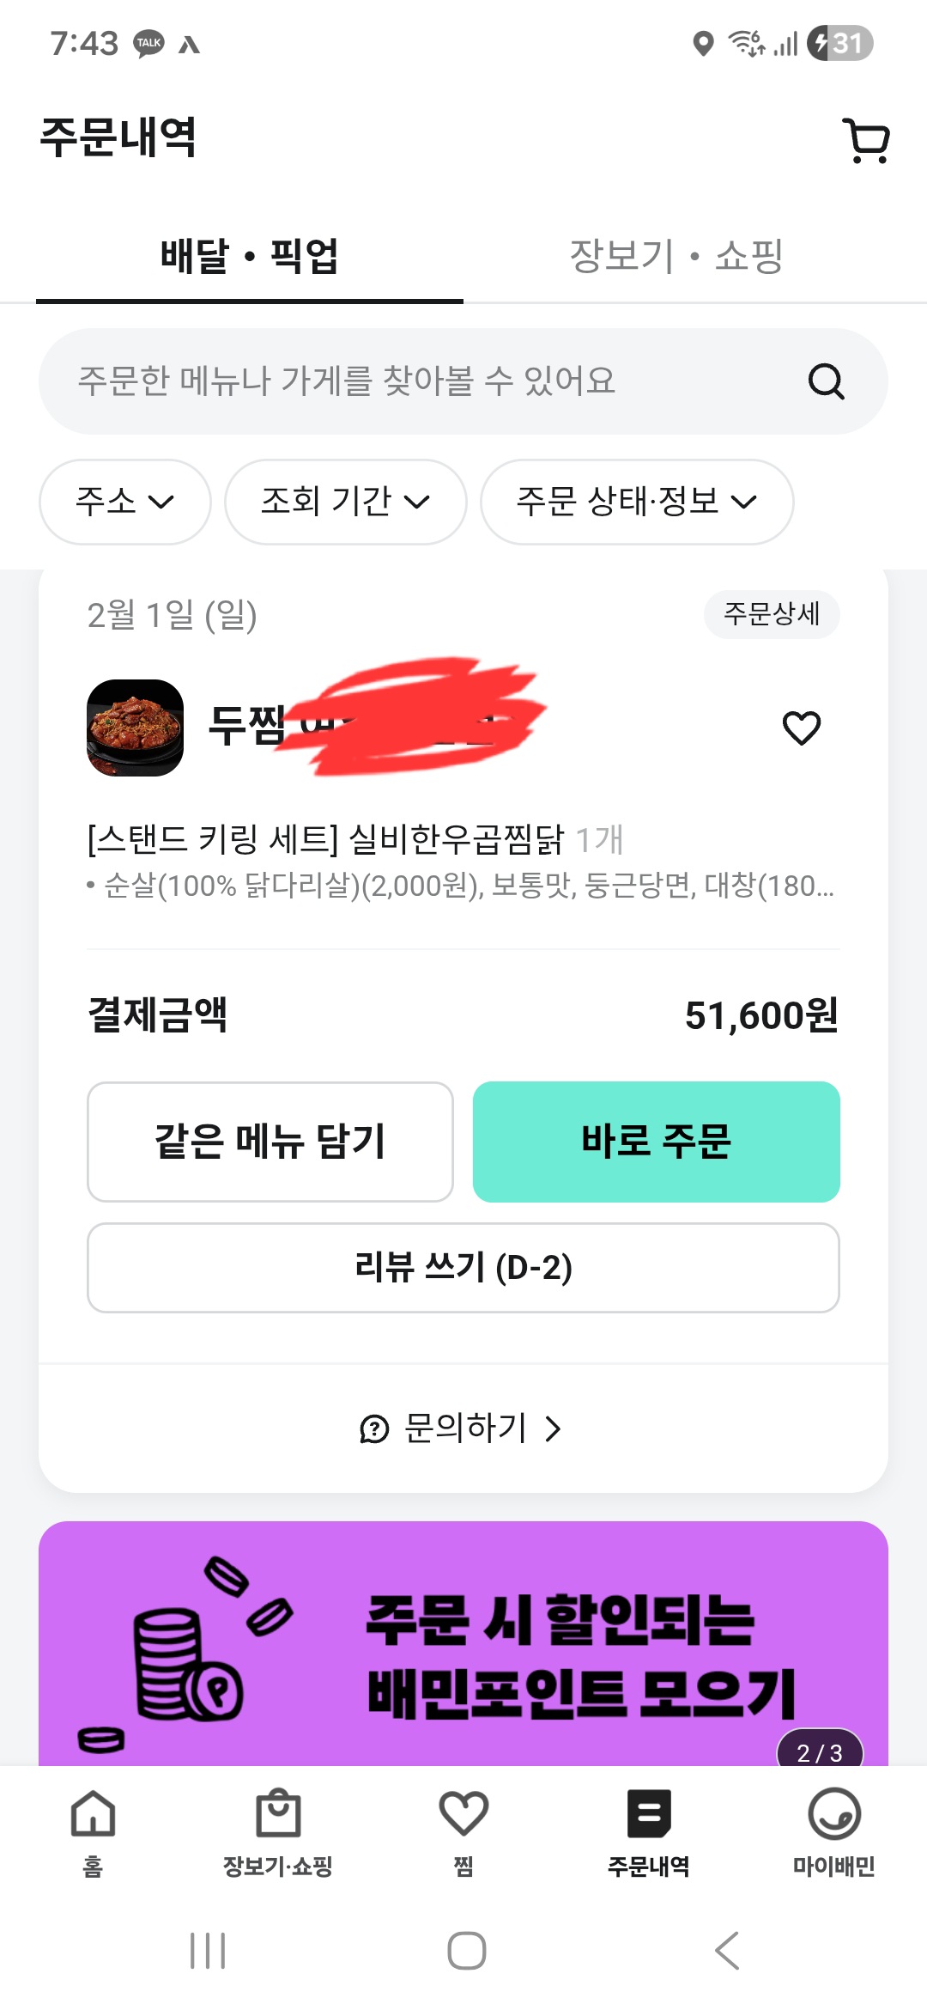Image resolution: width=927 pixels, height=2010 pixels.
Task: Toggle the heart favorite for the restaurant
Action: (x=802, y=728)
